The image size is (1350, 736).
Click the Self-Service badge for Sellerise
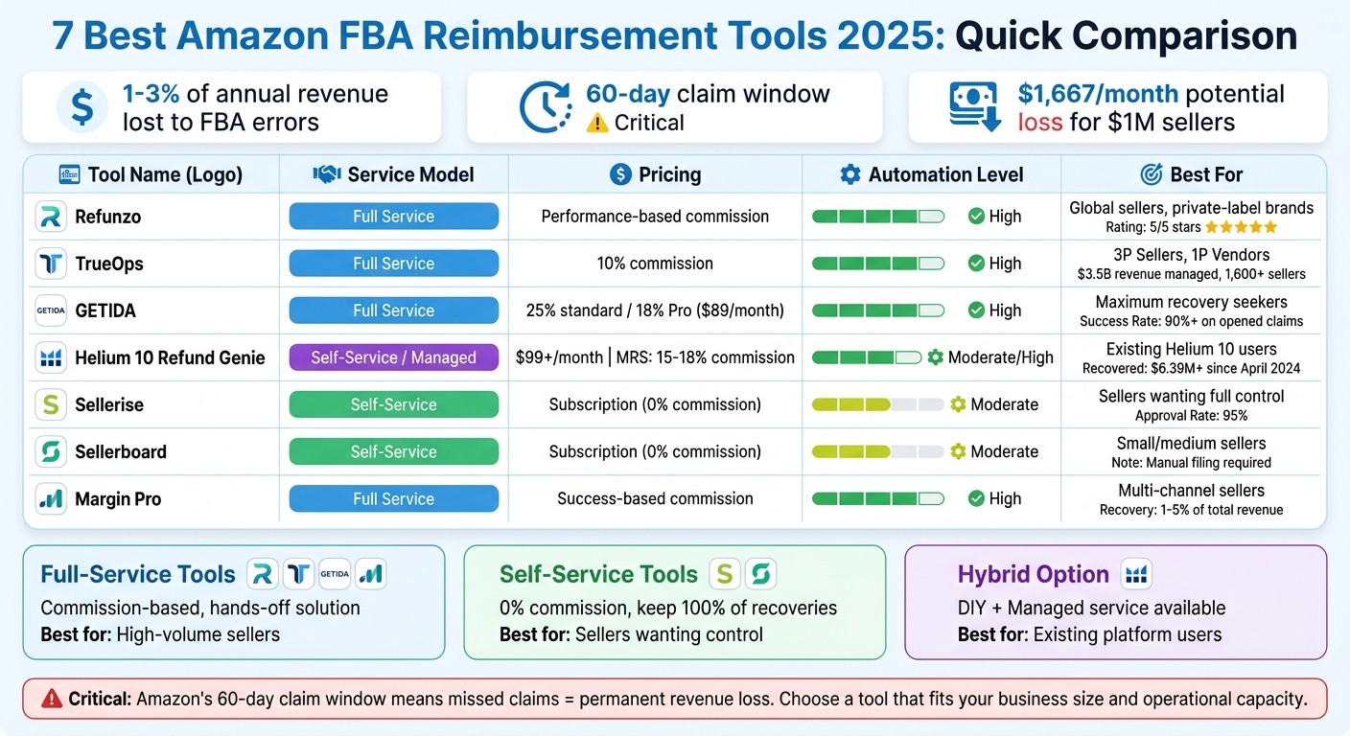tap(394, 404)
